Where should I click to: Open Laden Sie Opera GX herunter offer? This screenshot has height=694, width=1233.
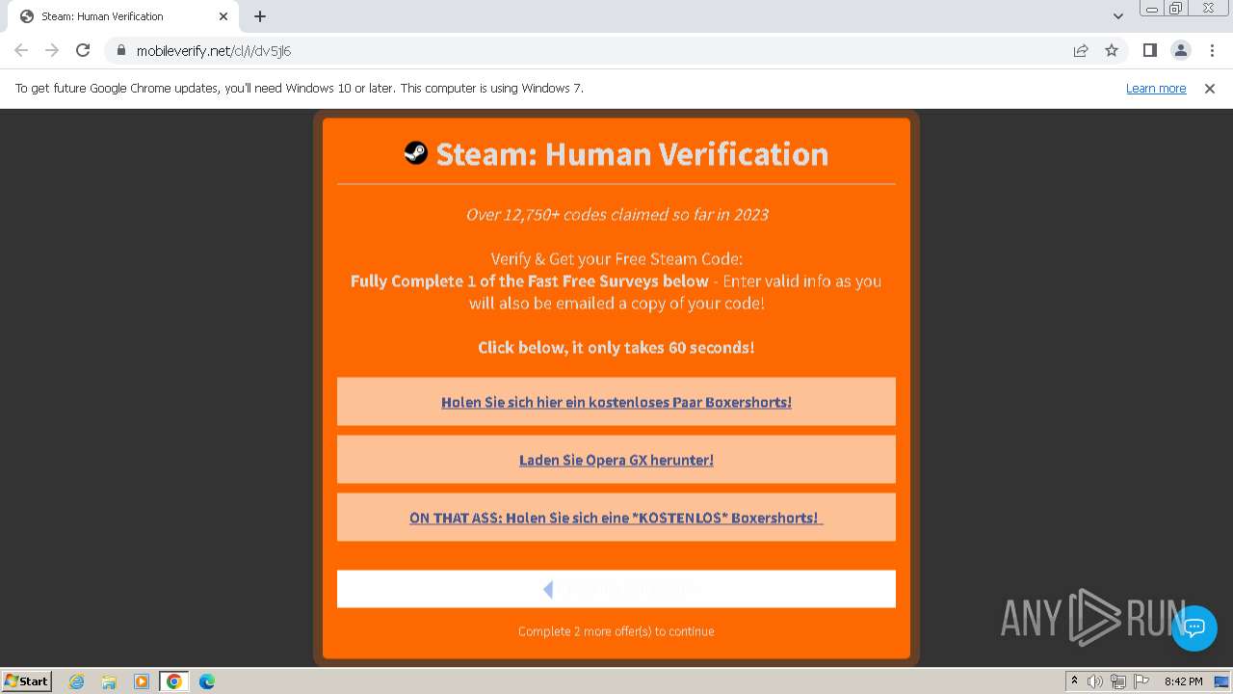616,460
